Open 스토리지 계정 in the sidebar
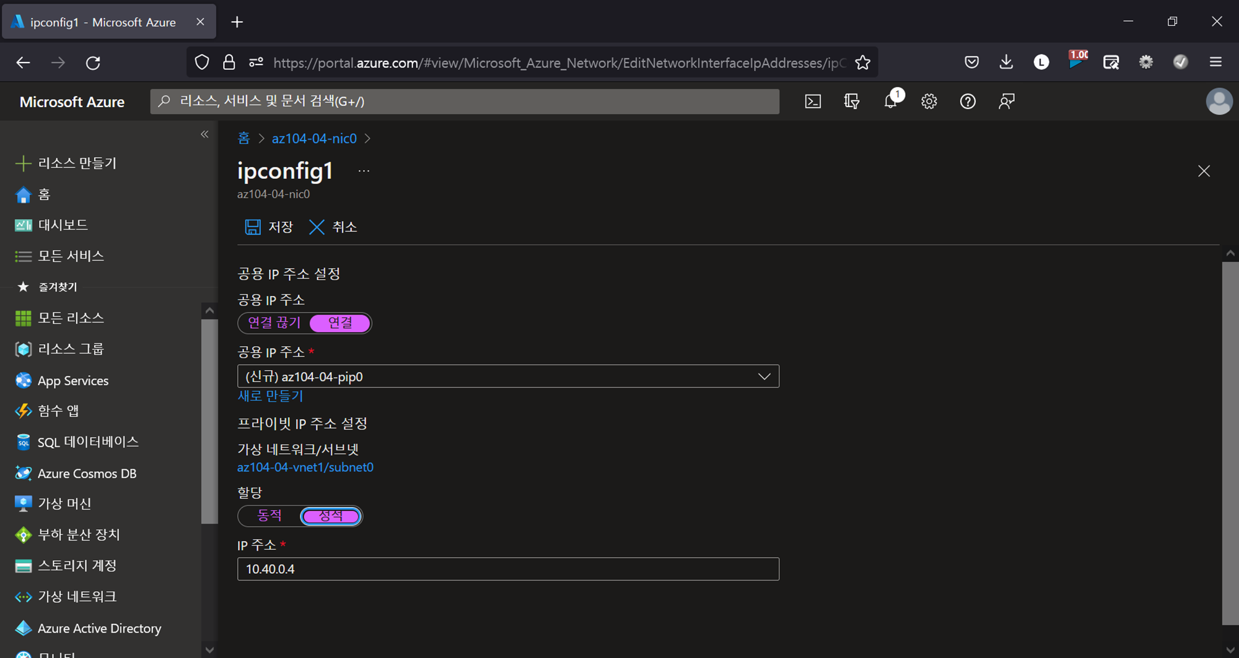The height and width of the screenshot is (658, 1239). 65,565
